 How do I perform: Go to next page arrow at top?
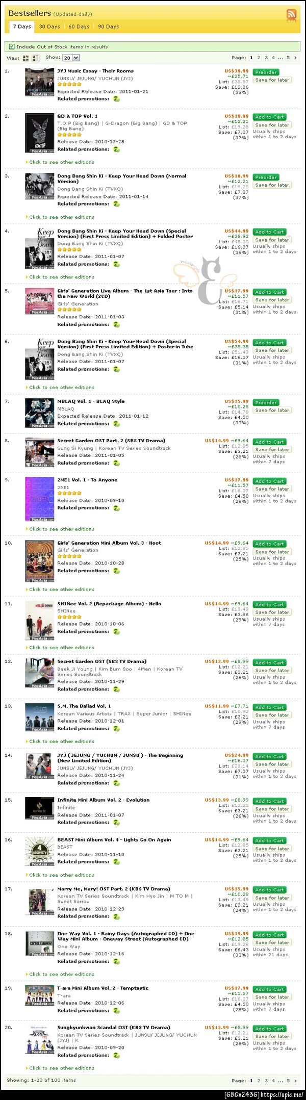[x=296, y=58]
